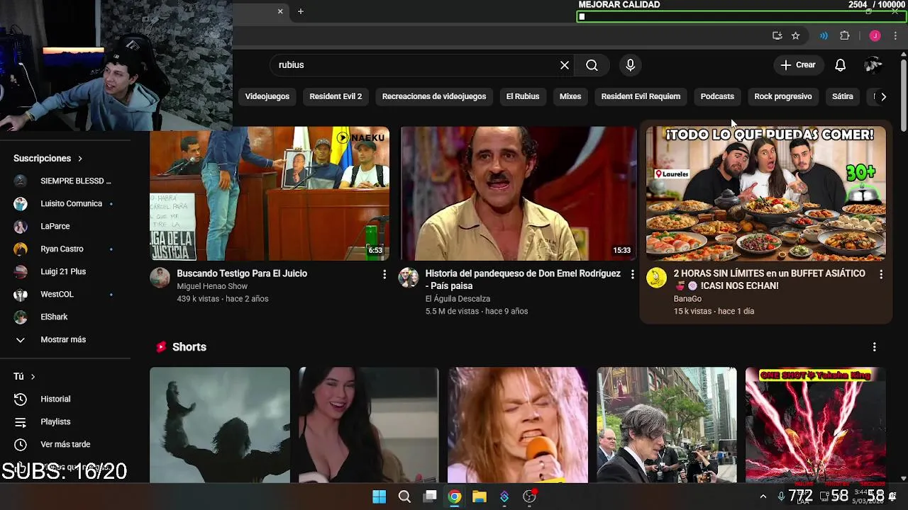Click the magnifier search button
The width and height of the screenshot is (908, 510).
592,65
